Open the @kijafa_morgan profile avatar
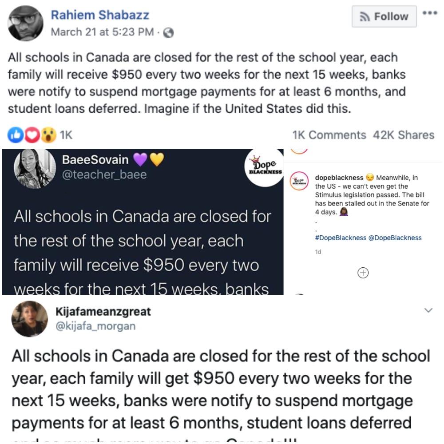The width and height of the screenshot is (444, 444). (x=29, y=319)
